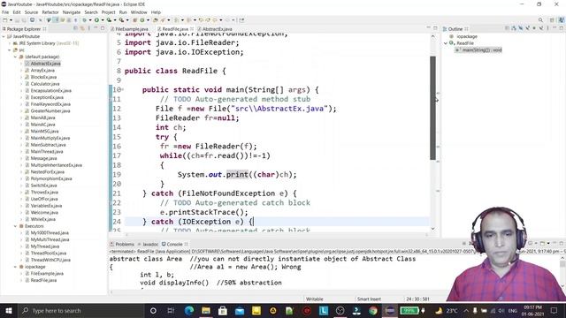Open File Explorer from the taskbar
This screenshot has height=318, width=566.
tap(206, 310)
